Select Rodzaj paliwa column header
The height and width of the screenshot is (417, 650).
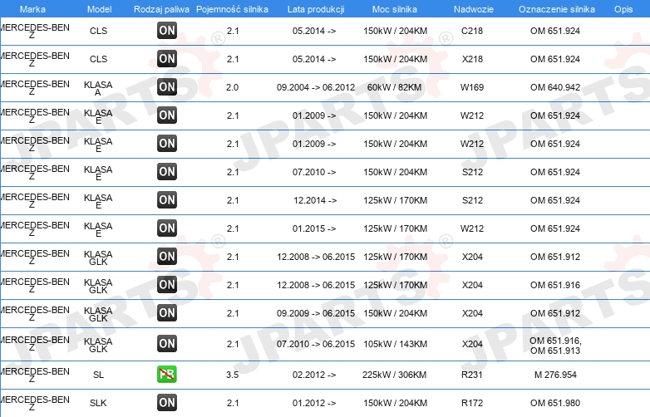161,9
